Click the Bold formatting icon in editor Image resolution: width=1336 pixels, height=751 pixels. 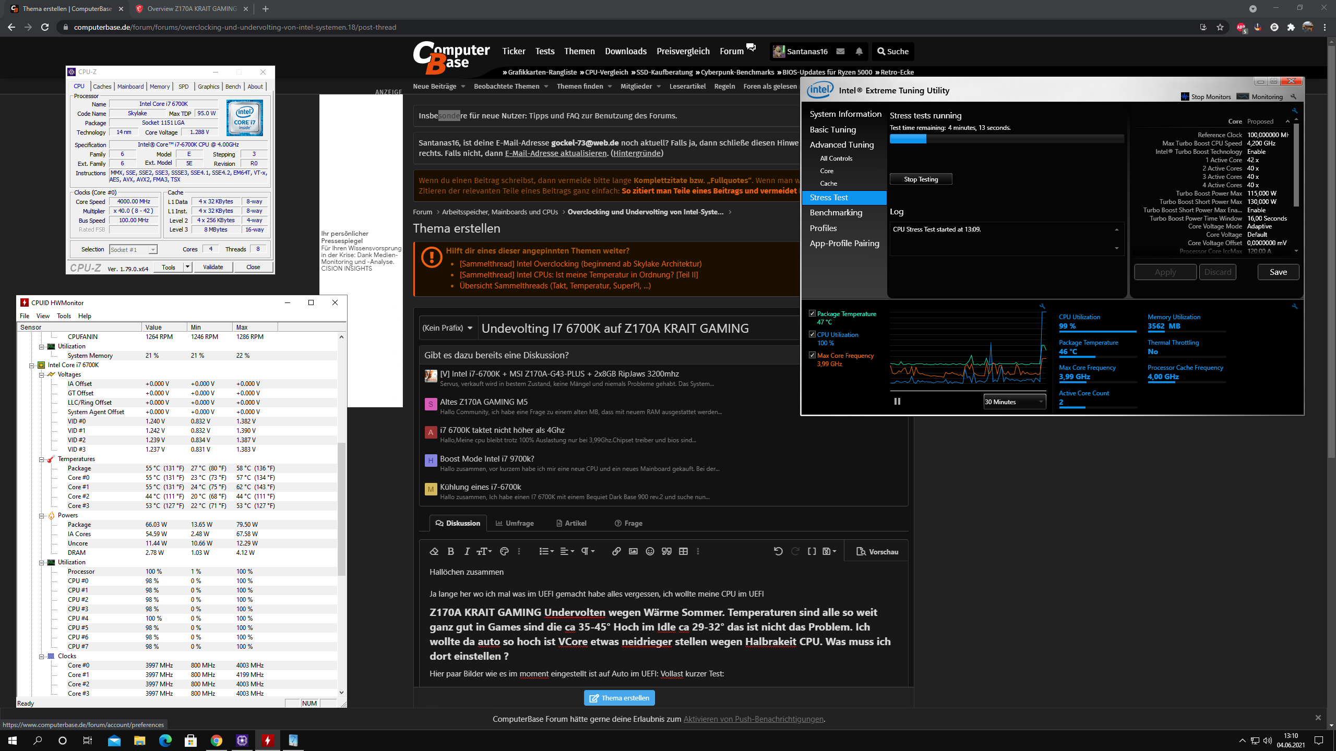click(x=451, y=551)
